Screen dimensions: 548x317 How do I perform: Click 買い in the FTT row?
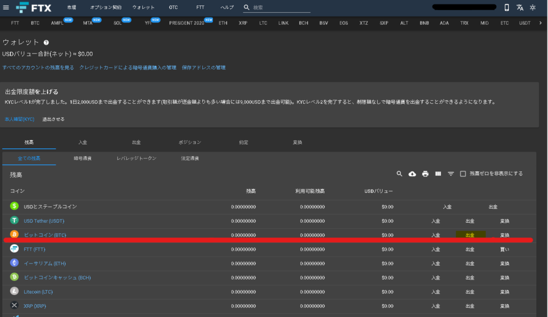coord(505,250)
